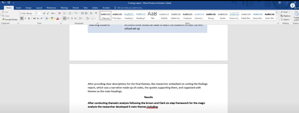
Task: Apply yellow text highlight
Action: coord(52,18)
